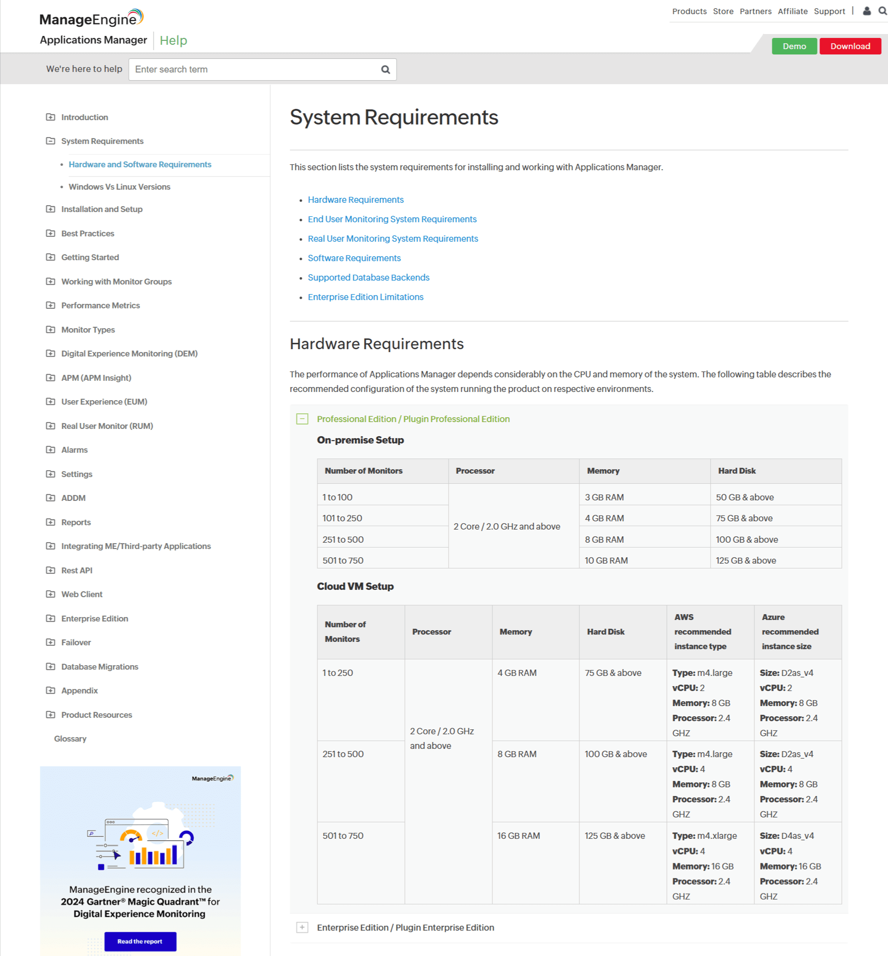Expand Integrating ME/Third-party Applications plus icon
The image size is (888, 956).
click(51, 546)
